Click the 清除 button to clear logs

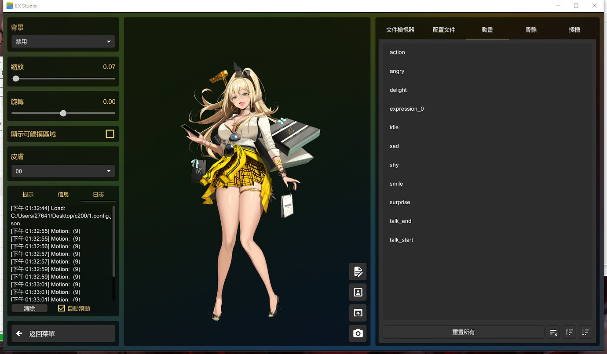tap(29, 308)
